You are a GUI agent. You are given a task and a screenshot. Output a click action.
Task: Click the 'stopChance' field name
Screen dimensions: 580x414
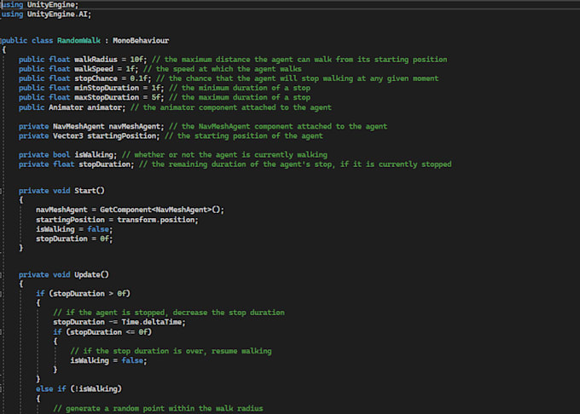coord(96,78)
